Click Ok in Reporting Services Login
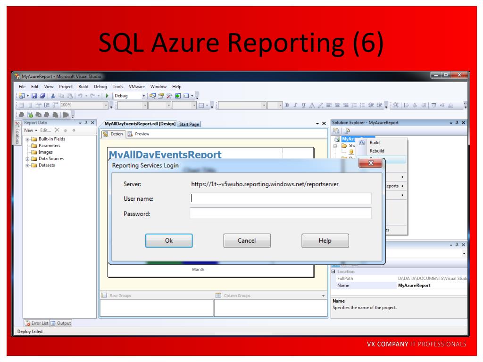Image resolution: width=483 pixels, height=362 pixels. pos(169,241)
